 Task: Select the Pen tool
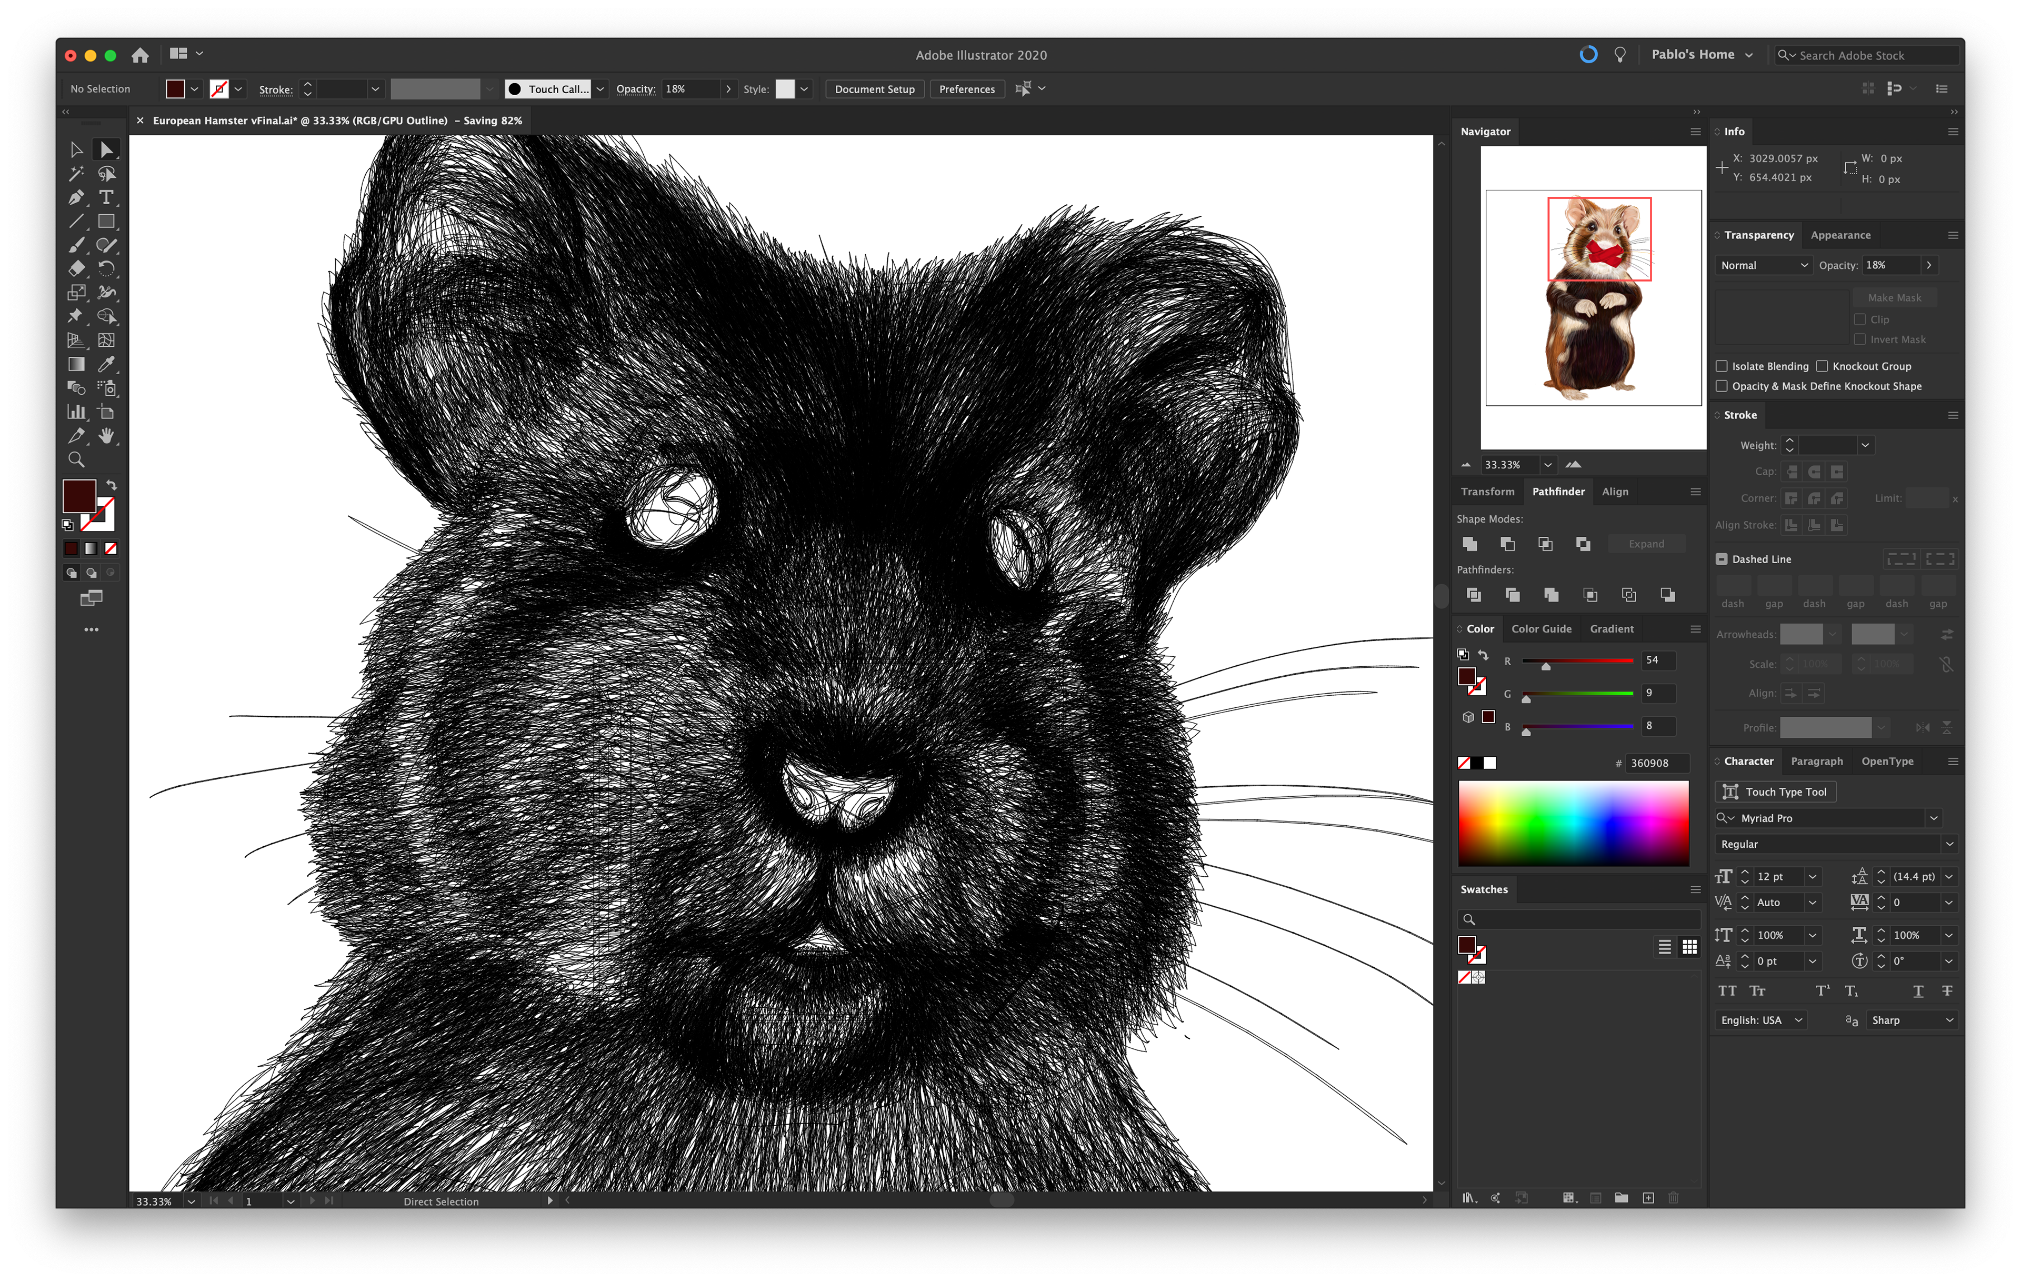[76, 198]
